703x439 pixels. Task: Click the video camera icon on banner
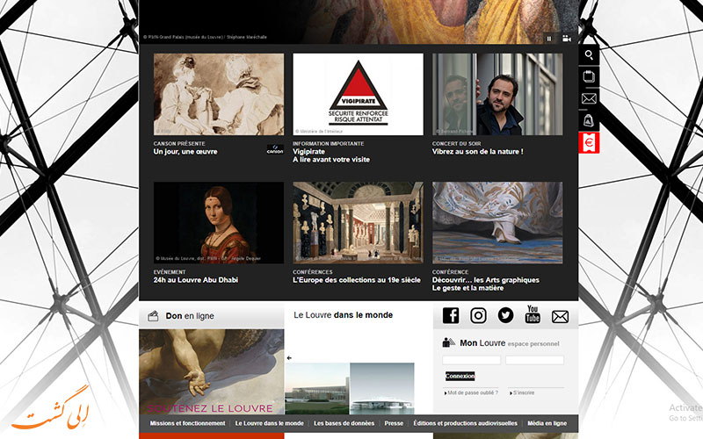(567, 39)
